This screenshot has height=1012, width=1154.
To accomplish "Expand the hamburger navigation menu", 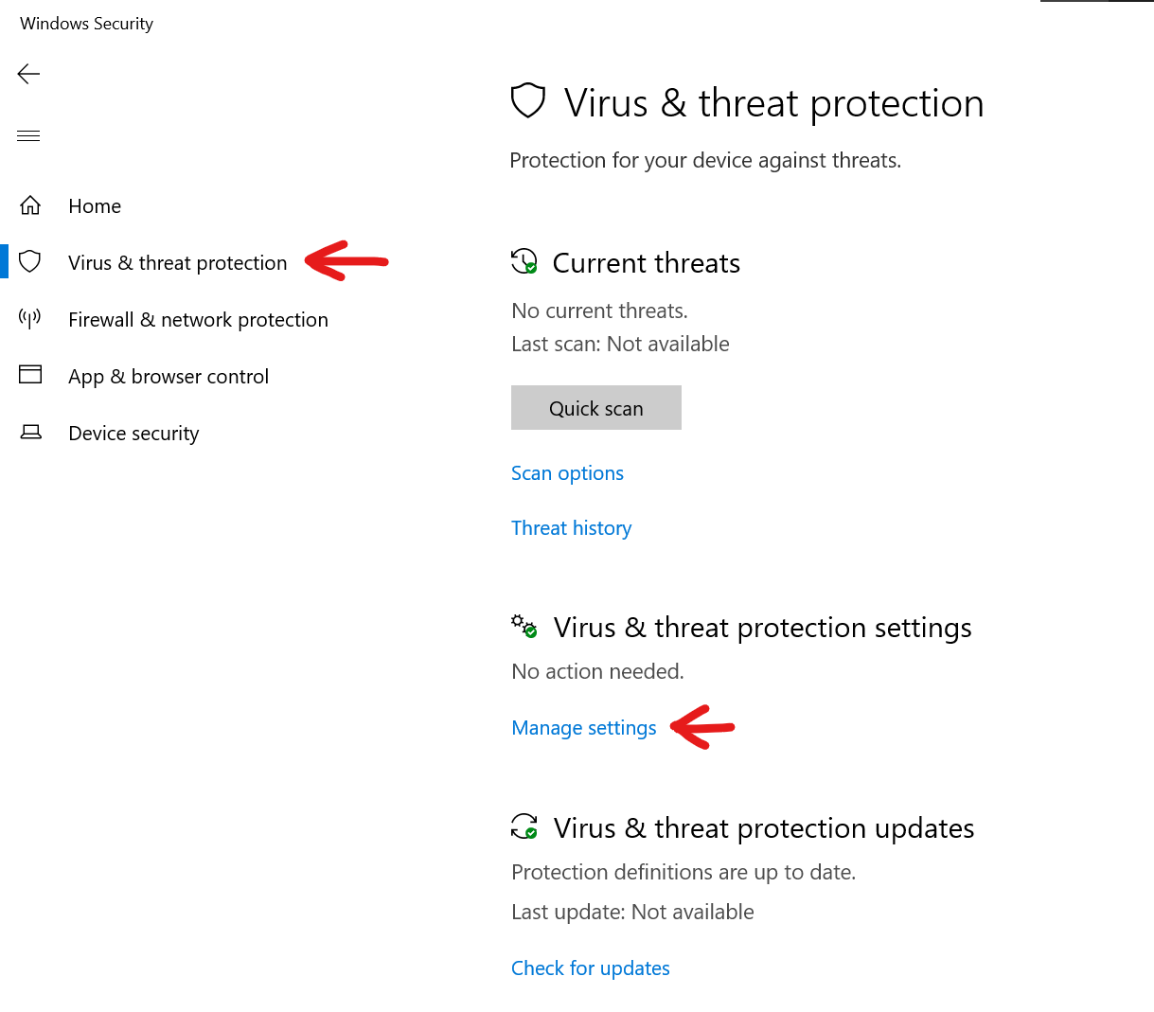I will click(28, 135).
